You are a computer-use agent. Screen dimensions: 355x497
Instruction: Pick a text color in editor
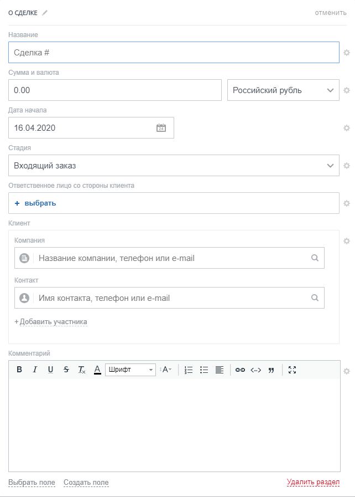click(x=97, y=370)
